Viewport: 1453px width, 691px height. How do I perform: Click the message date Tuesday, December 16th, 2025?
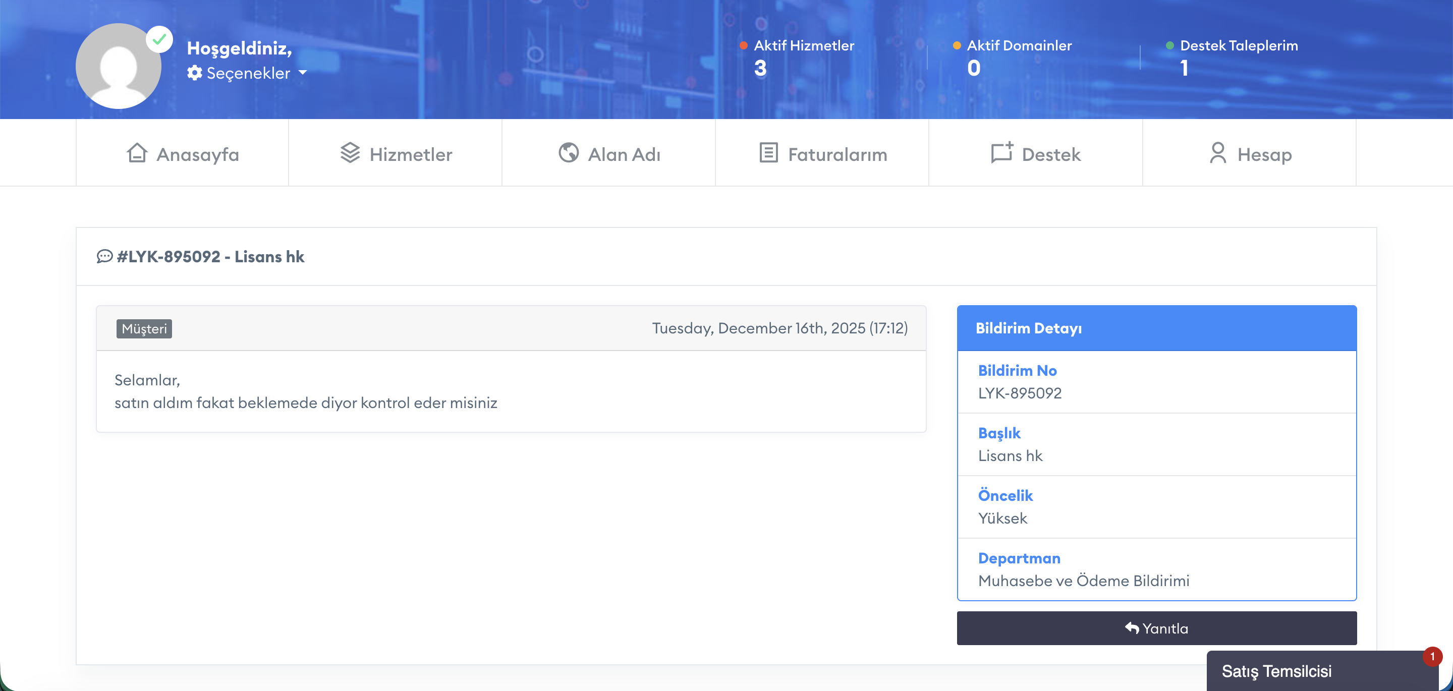point(779,328)
